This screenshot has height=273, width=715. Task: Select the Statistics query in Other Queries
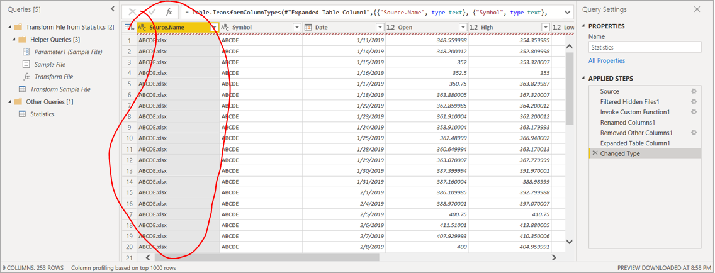42,114
